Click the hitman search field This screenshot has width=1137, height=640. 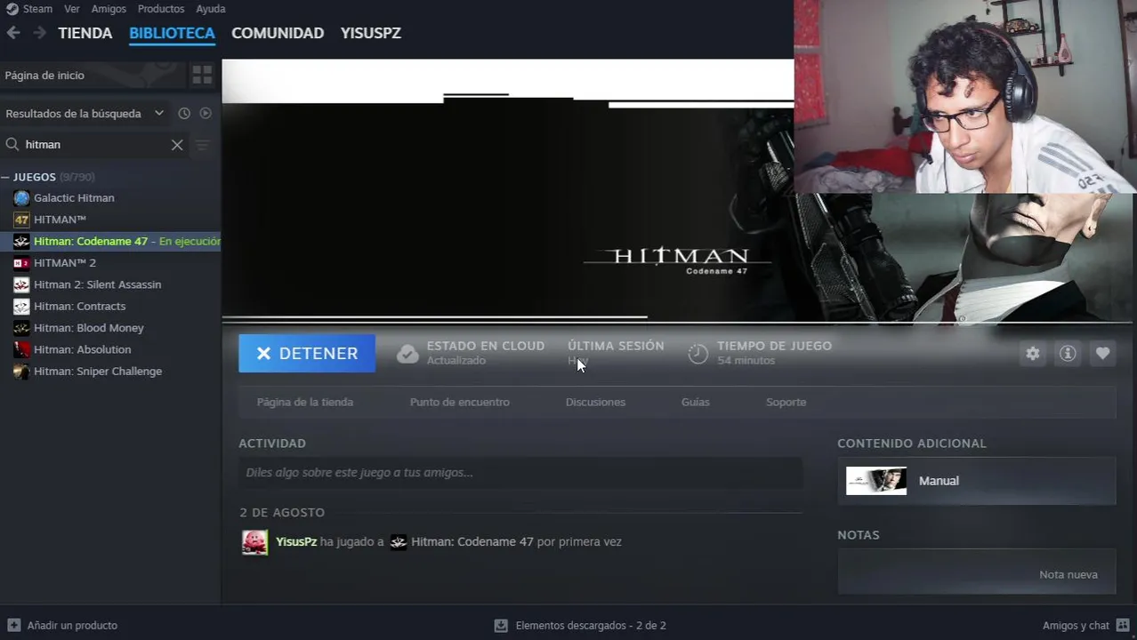(x=94, y=144)
